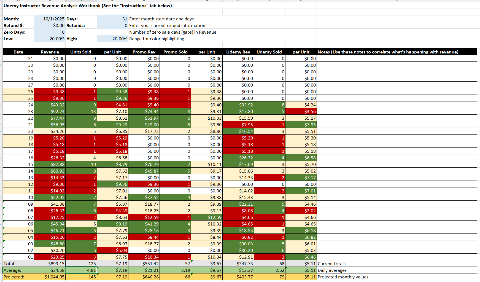Image resolution: width=480 pixels, height=282 pixels.
Task: Select average Udemy Rev cell $13.37
Action: tap(238, 270)
